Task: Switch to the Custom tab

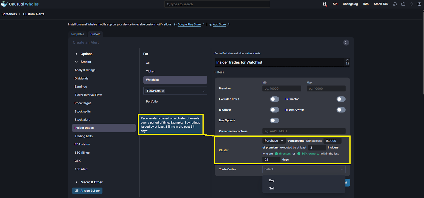Action: click(x=95, y=34)
